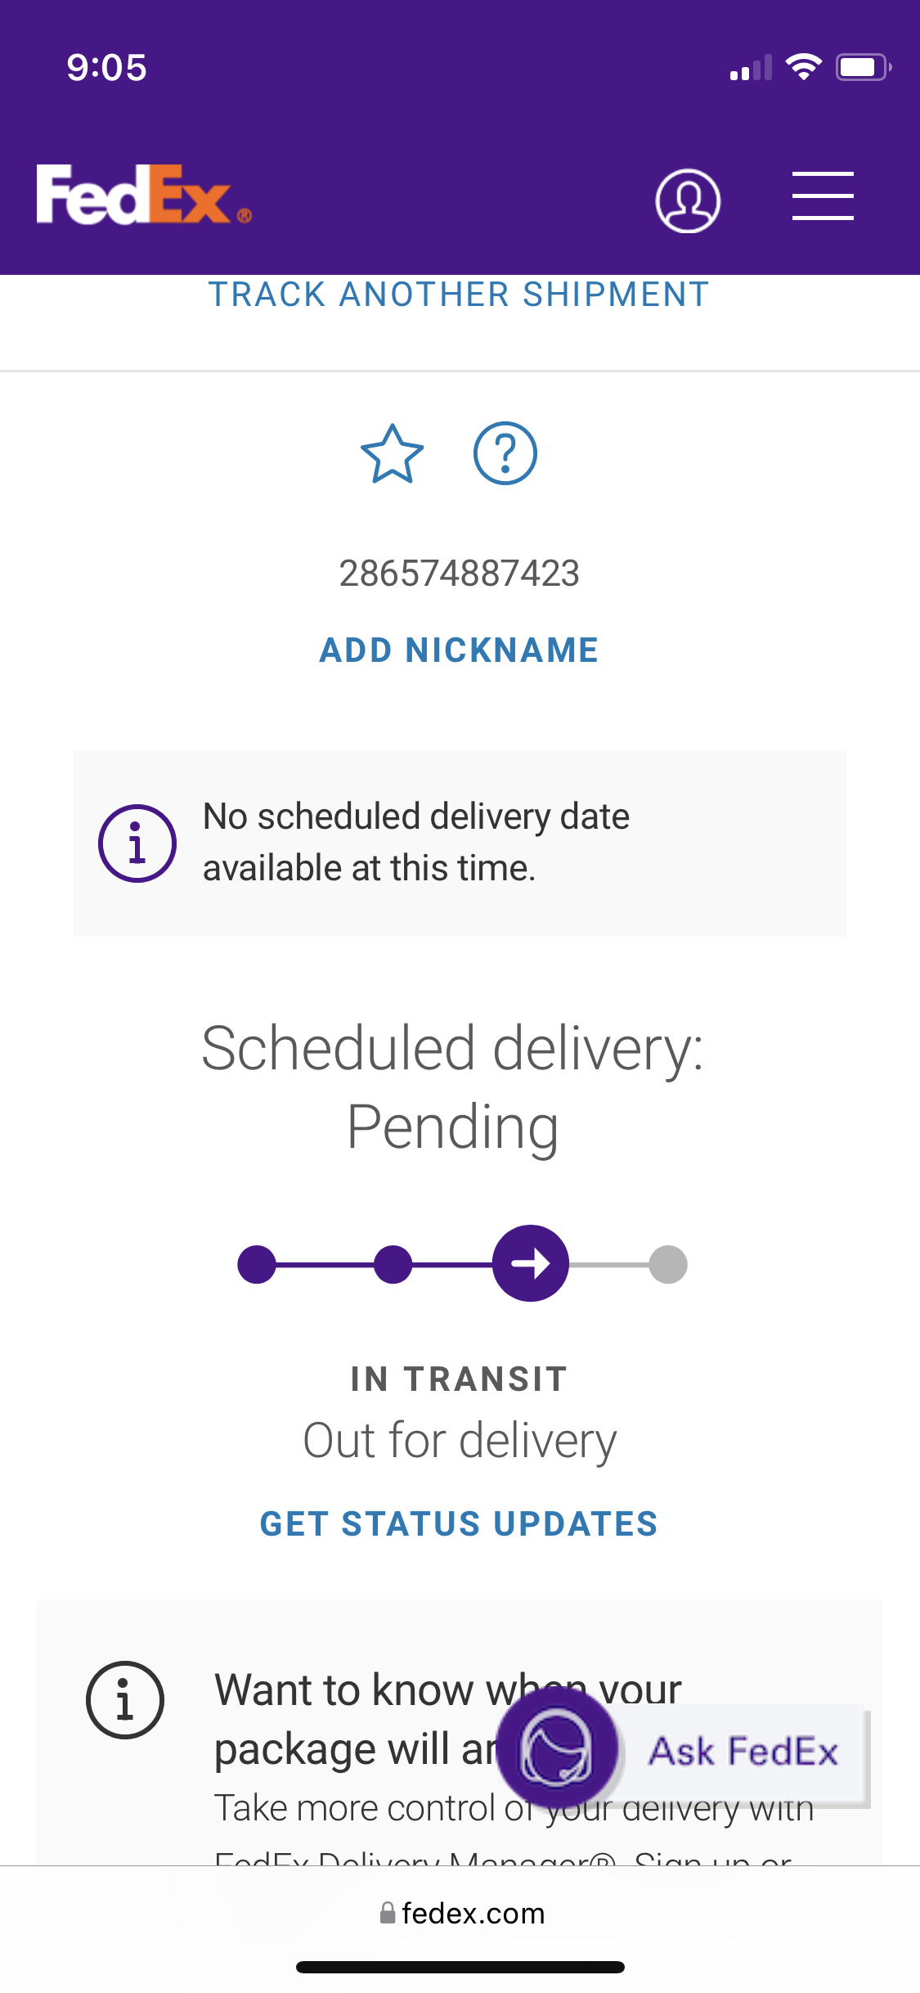
Task: Tap Track Another Shipment link
Action: click(459, 295)
